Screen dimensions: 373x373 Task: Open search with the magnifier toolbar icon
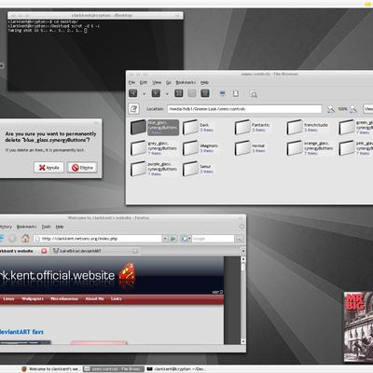click(x=254, y=94)
